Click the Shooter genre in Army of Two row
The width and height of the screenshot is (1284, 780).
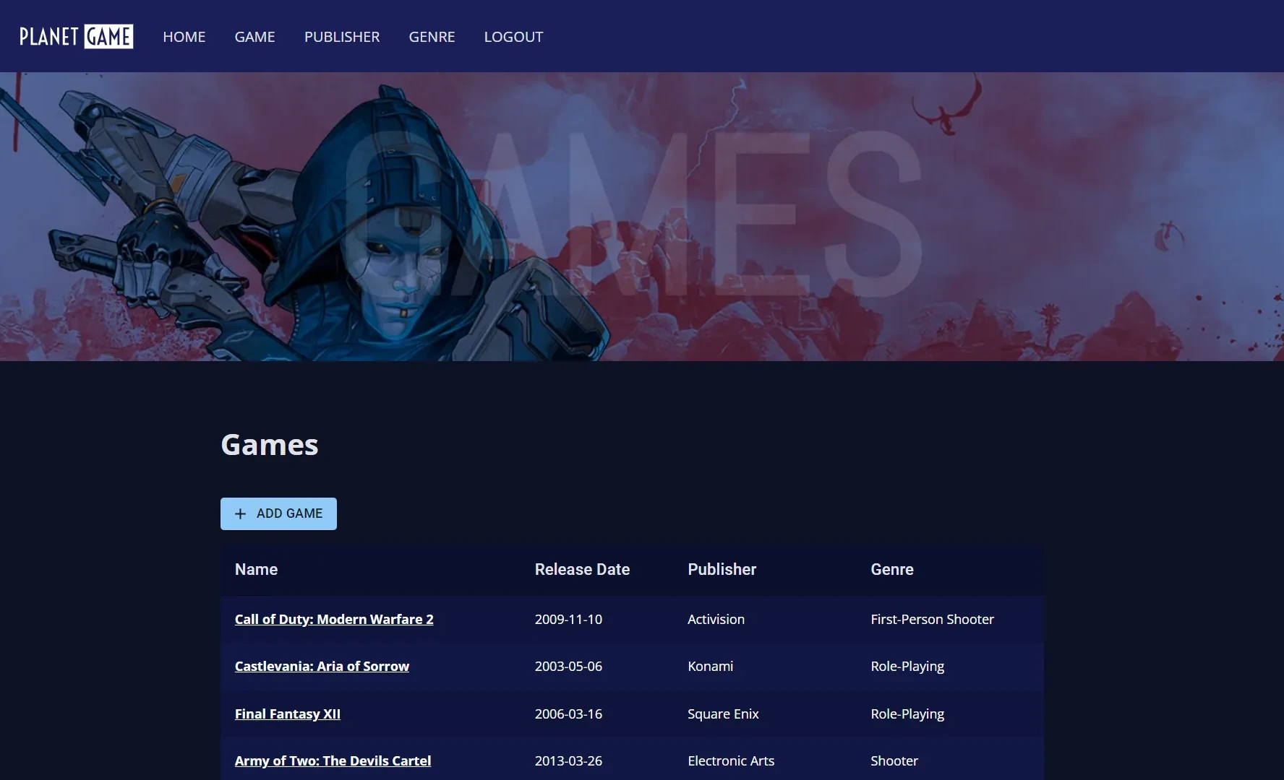tap(894, 760)
